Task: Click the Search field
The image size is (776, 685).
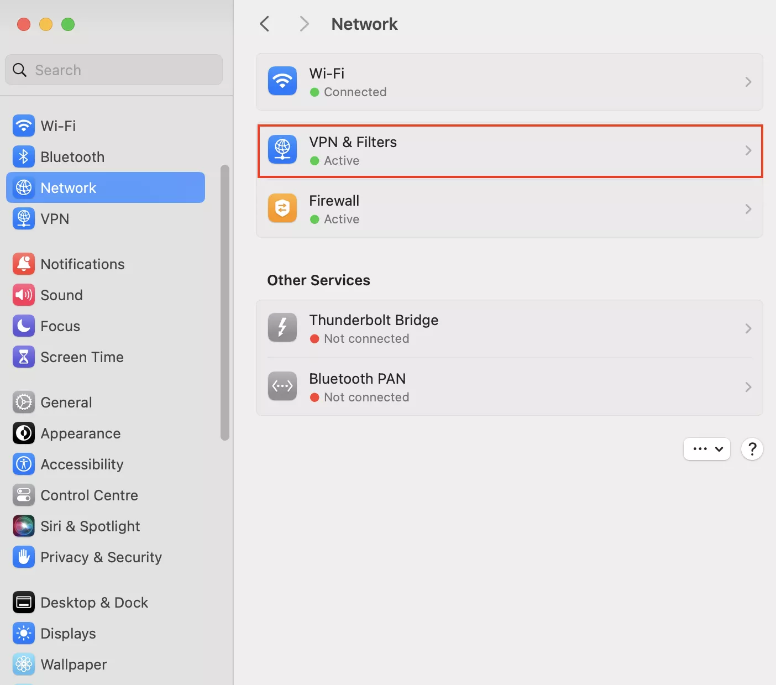Action: coord(114,70)
